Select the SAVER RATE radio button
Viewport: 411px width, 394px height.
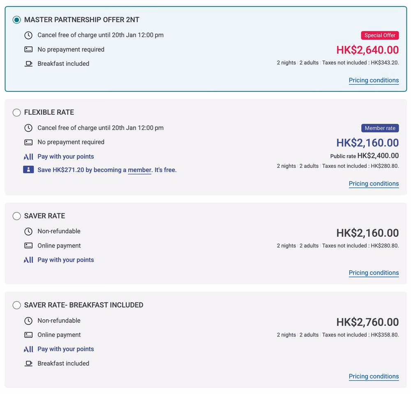16,216
